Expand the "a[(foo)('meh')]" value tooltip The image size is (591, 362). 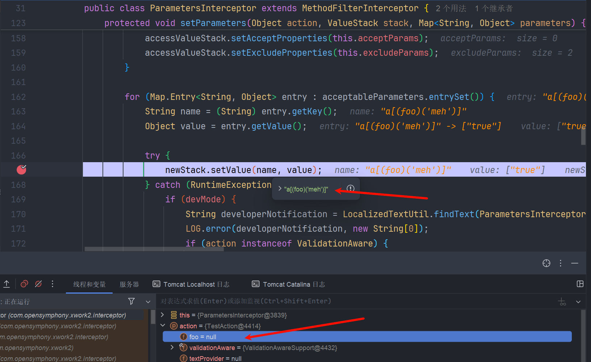[280, 188]
